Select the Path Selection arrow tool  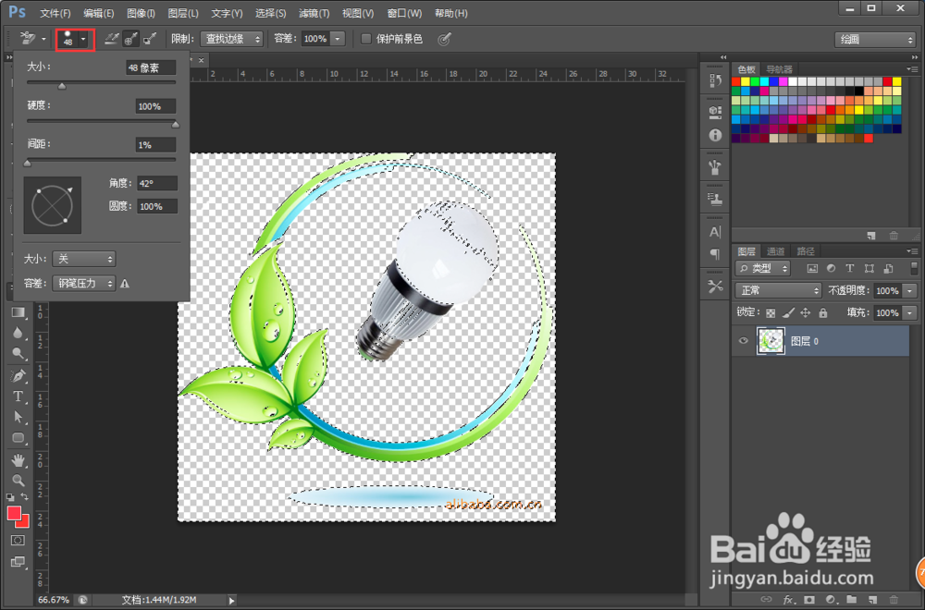pyautogui.click(x=18, y=417)
